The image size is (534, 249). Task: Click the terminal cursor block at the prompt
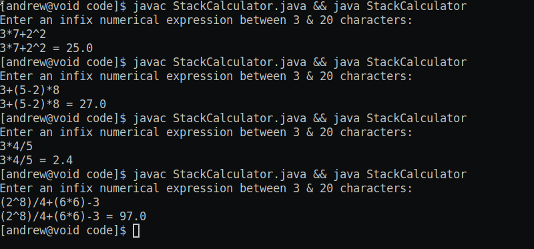[x=136, y=230]
